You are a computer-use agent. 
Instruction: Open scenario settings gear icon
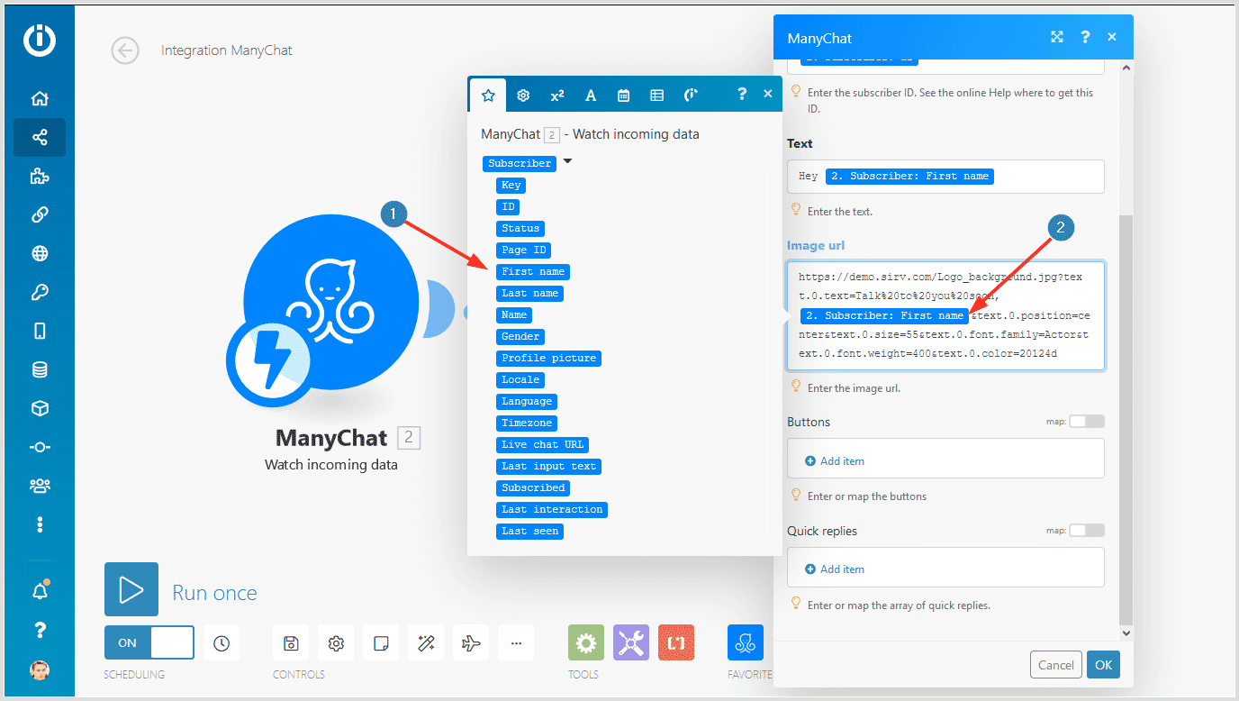click(336, 643)
